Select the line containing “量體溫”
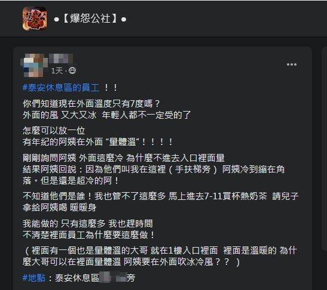This screenshot has height=290, width=327. tap(97, 142)
